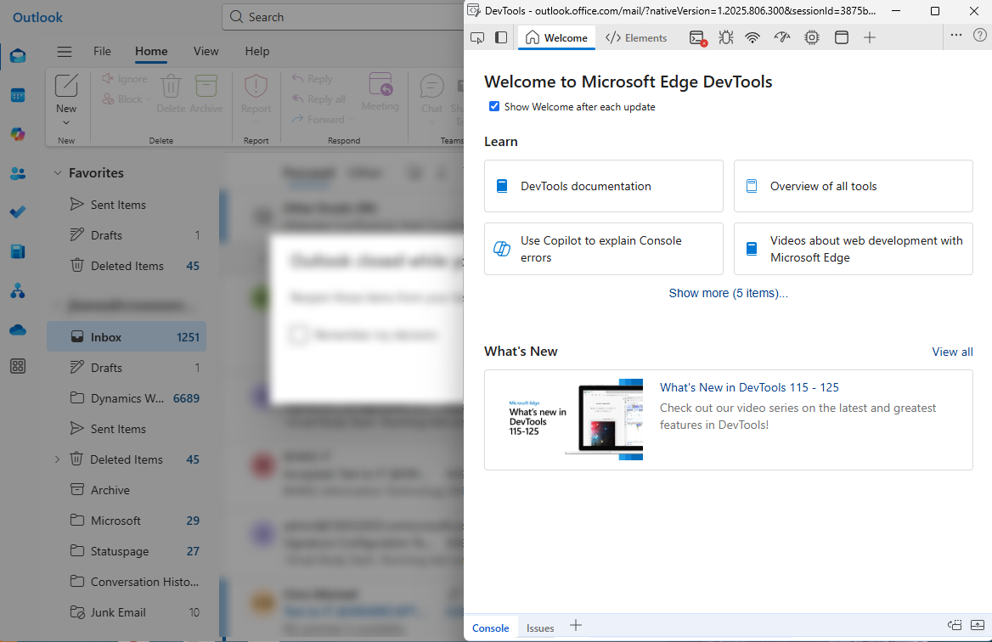The width and height of the screenshot is (992, 642).
Task: Toggle the Outlook hamburger navigation pane
Action: pos(65,52)
